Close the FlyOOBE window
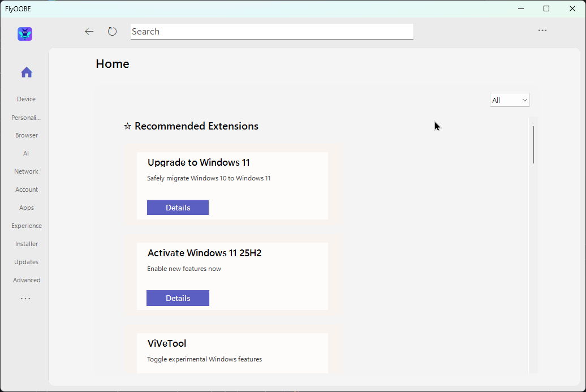The image size is (586, 392). 572,8
